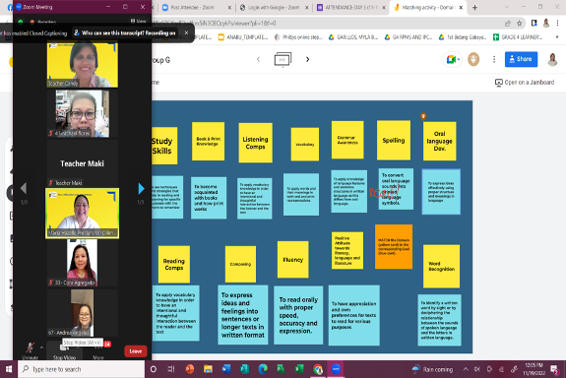566x378 pixels.
Task: Show the previous page of Zoom participants
Action: pos(24,188)
